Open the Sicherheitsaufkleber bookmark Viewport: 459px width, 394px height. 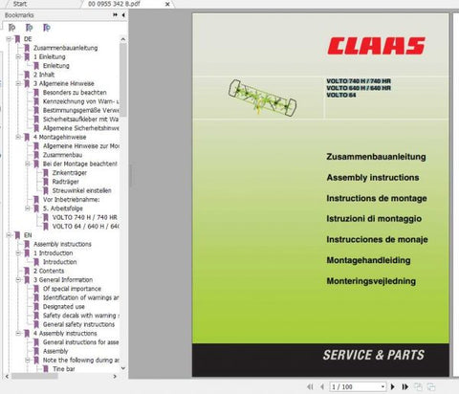81,120
